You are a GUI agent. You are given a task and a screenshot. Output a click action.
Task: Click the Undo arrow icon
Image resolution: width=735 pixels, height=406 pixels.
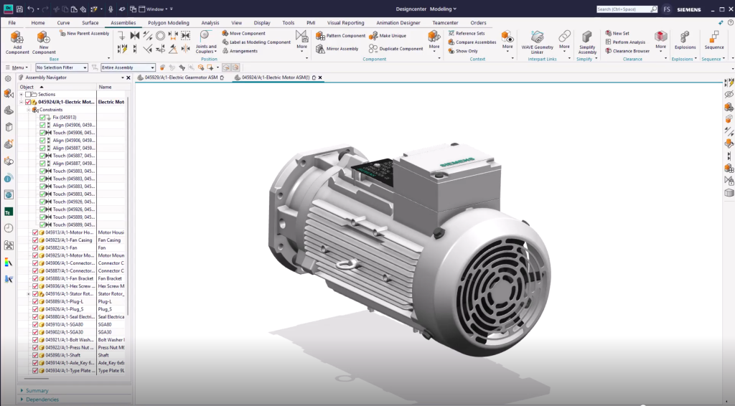[30, 9]
